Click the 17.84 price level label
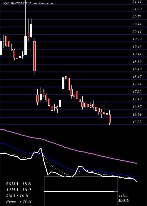Screen dimensions: 147x206 pyautogui.click(x=138, y=84)
